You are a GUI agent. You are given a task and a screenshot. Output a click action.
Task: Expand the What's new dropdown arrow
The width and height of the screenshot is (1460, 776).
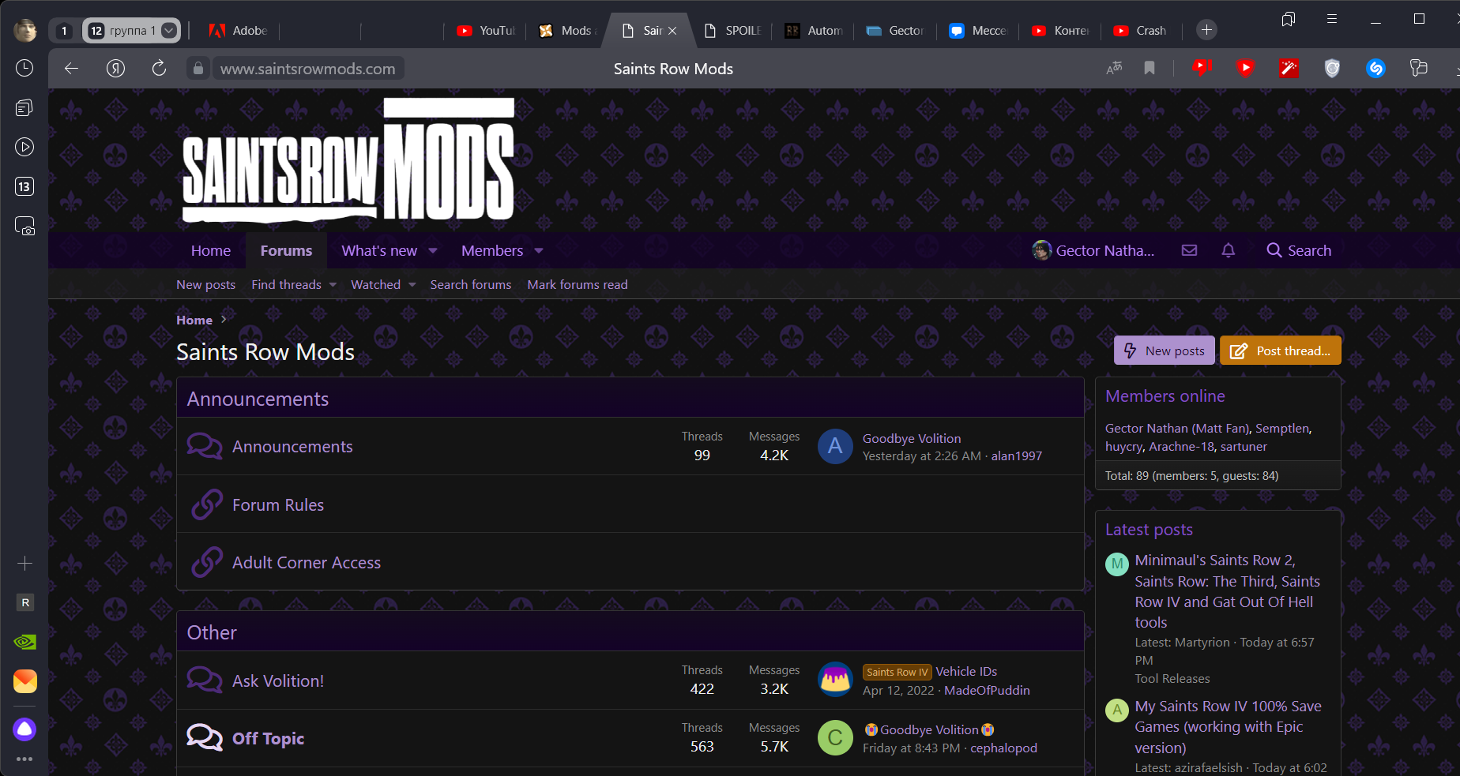(433, 251)
